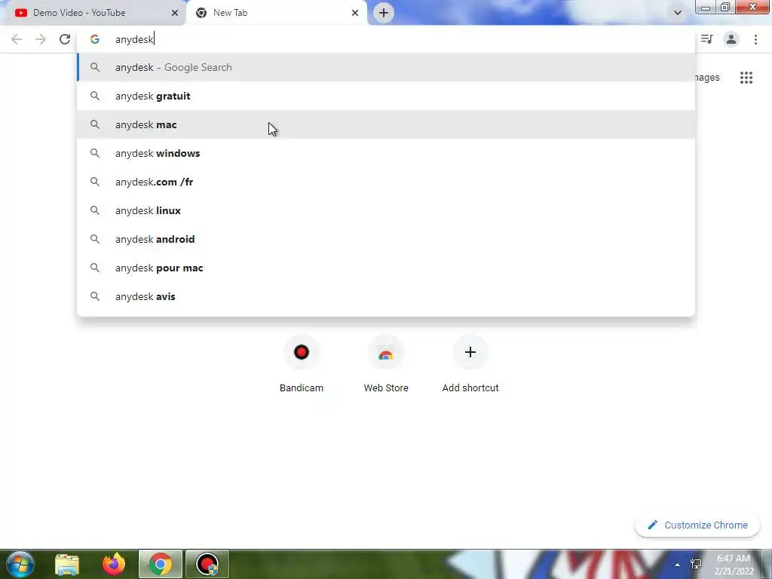The width and height of the screenshot is (772, 579).
Task: Pick the anydesk android suggestion
Action: [387, 239]
